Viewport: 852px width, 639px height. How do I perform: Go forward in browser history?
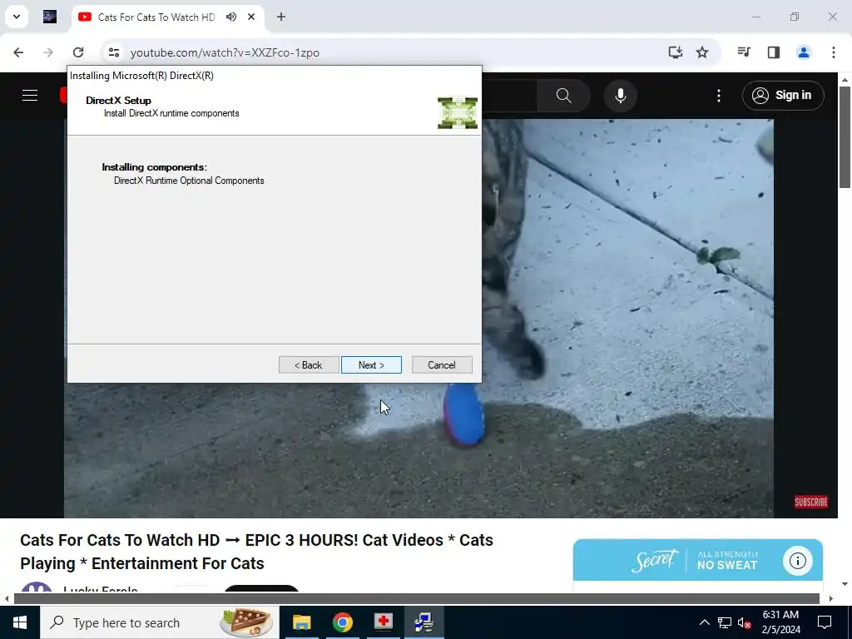[48, 52]
